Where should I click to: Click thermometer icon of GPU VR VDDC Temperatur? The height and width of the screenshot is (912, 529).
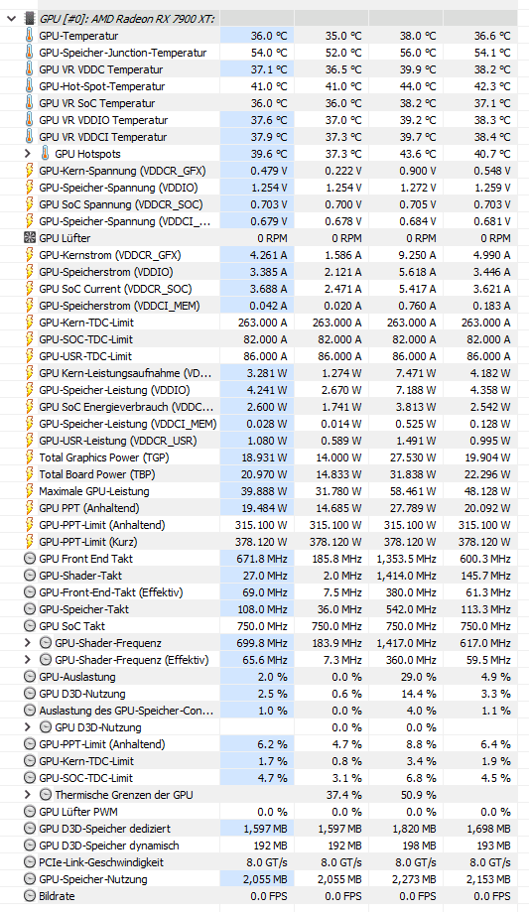click(x=29, y=69)
